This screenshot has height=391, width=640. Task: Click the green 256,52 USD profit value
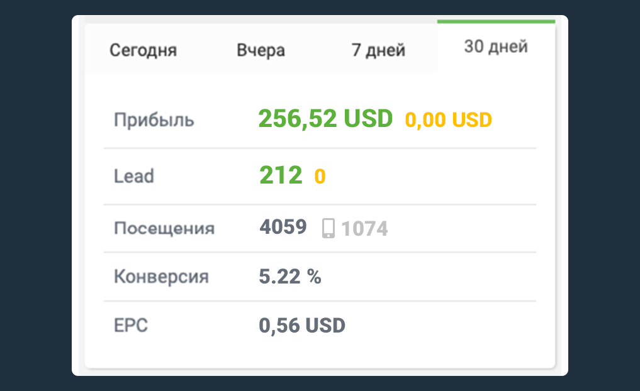[x=325, y=118]
